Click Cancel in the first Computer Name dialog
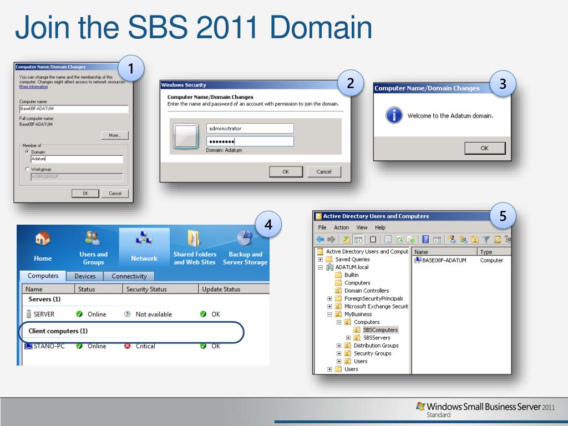Screen dimensions: 568x426 pos(115,194)
